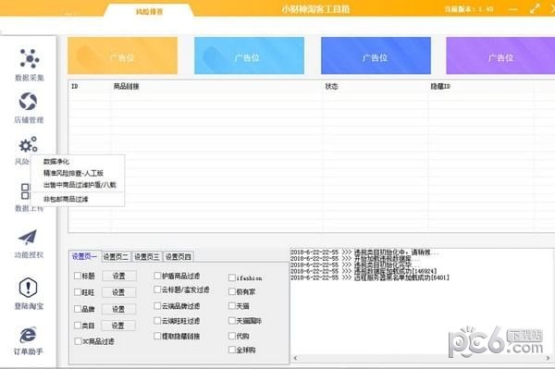Viewport: 555px width, 369px height.
Task: Open the dark blue 广告位 banner
Action: click(x=376, y=55)
